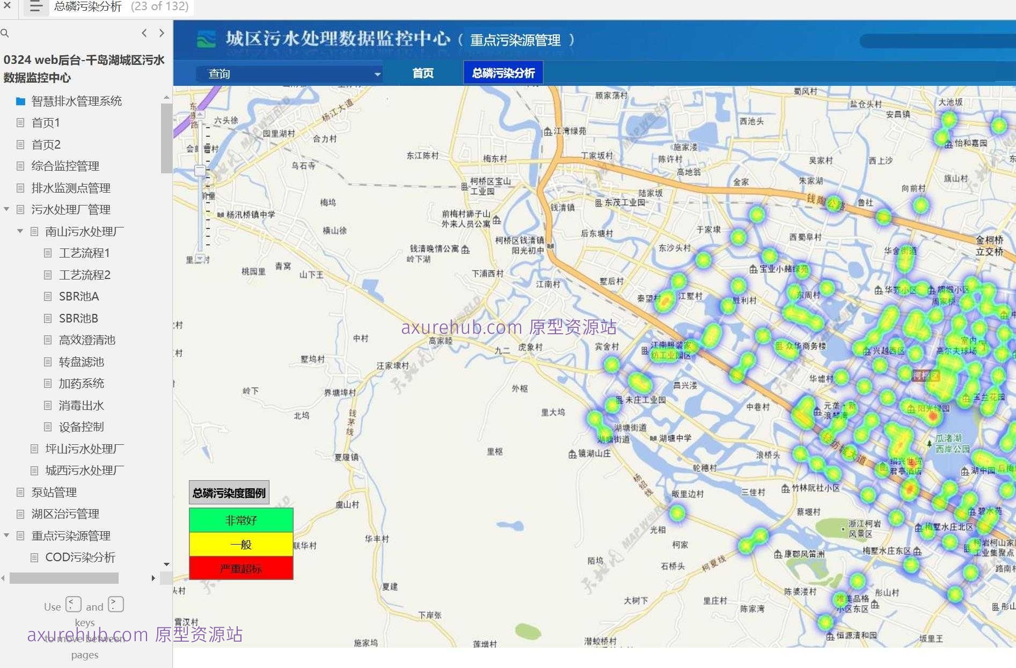1016x668 pixels.
Task: Select 综合监控管理 page
Action: click(65, 166)
